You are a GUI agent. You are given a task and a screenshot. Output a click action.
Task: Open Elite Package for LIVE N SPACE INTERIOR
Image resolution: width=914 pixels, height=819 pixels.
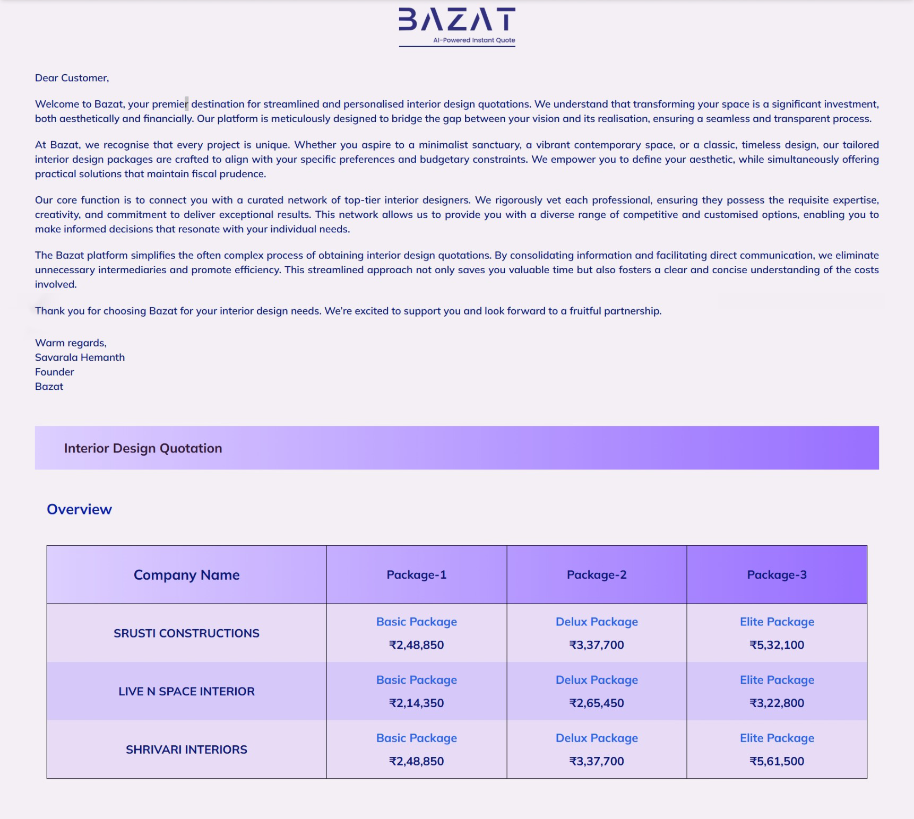777,680
